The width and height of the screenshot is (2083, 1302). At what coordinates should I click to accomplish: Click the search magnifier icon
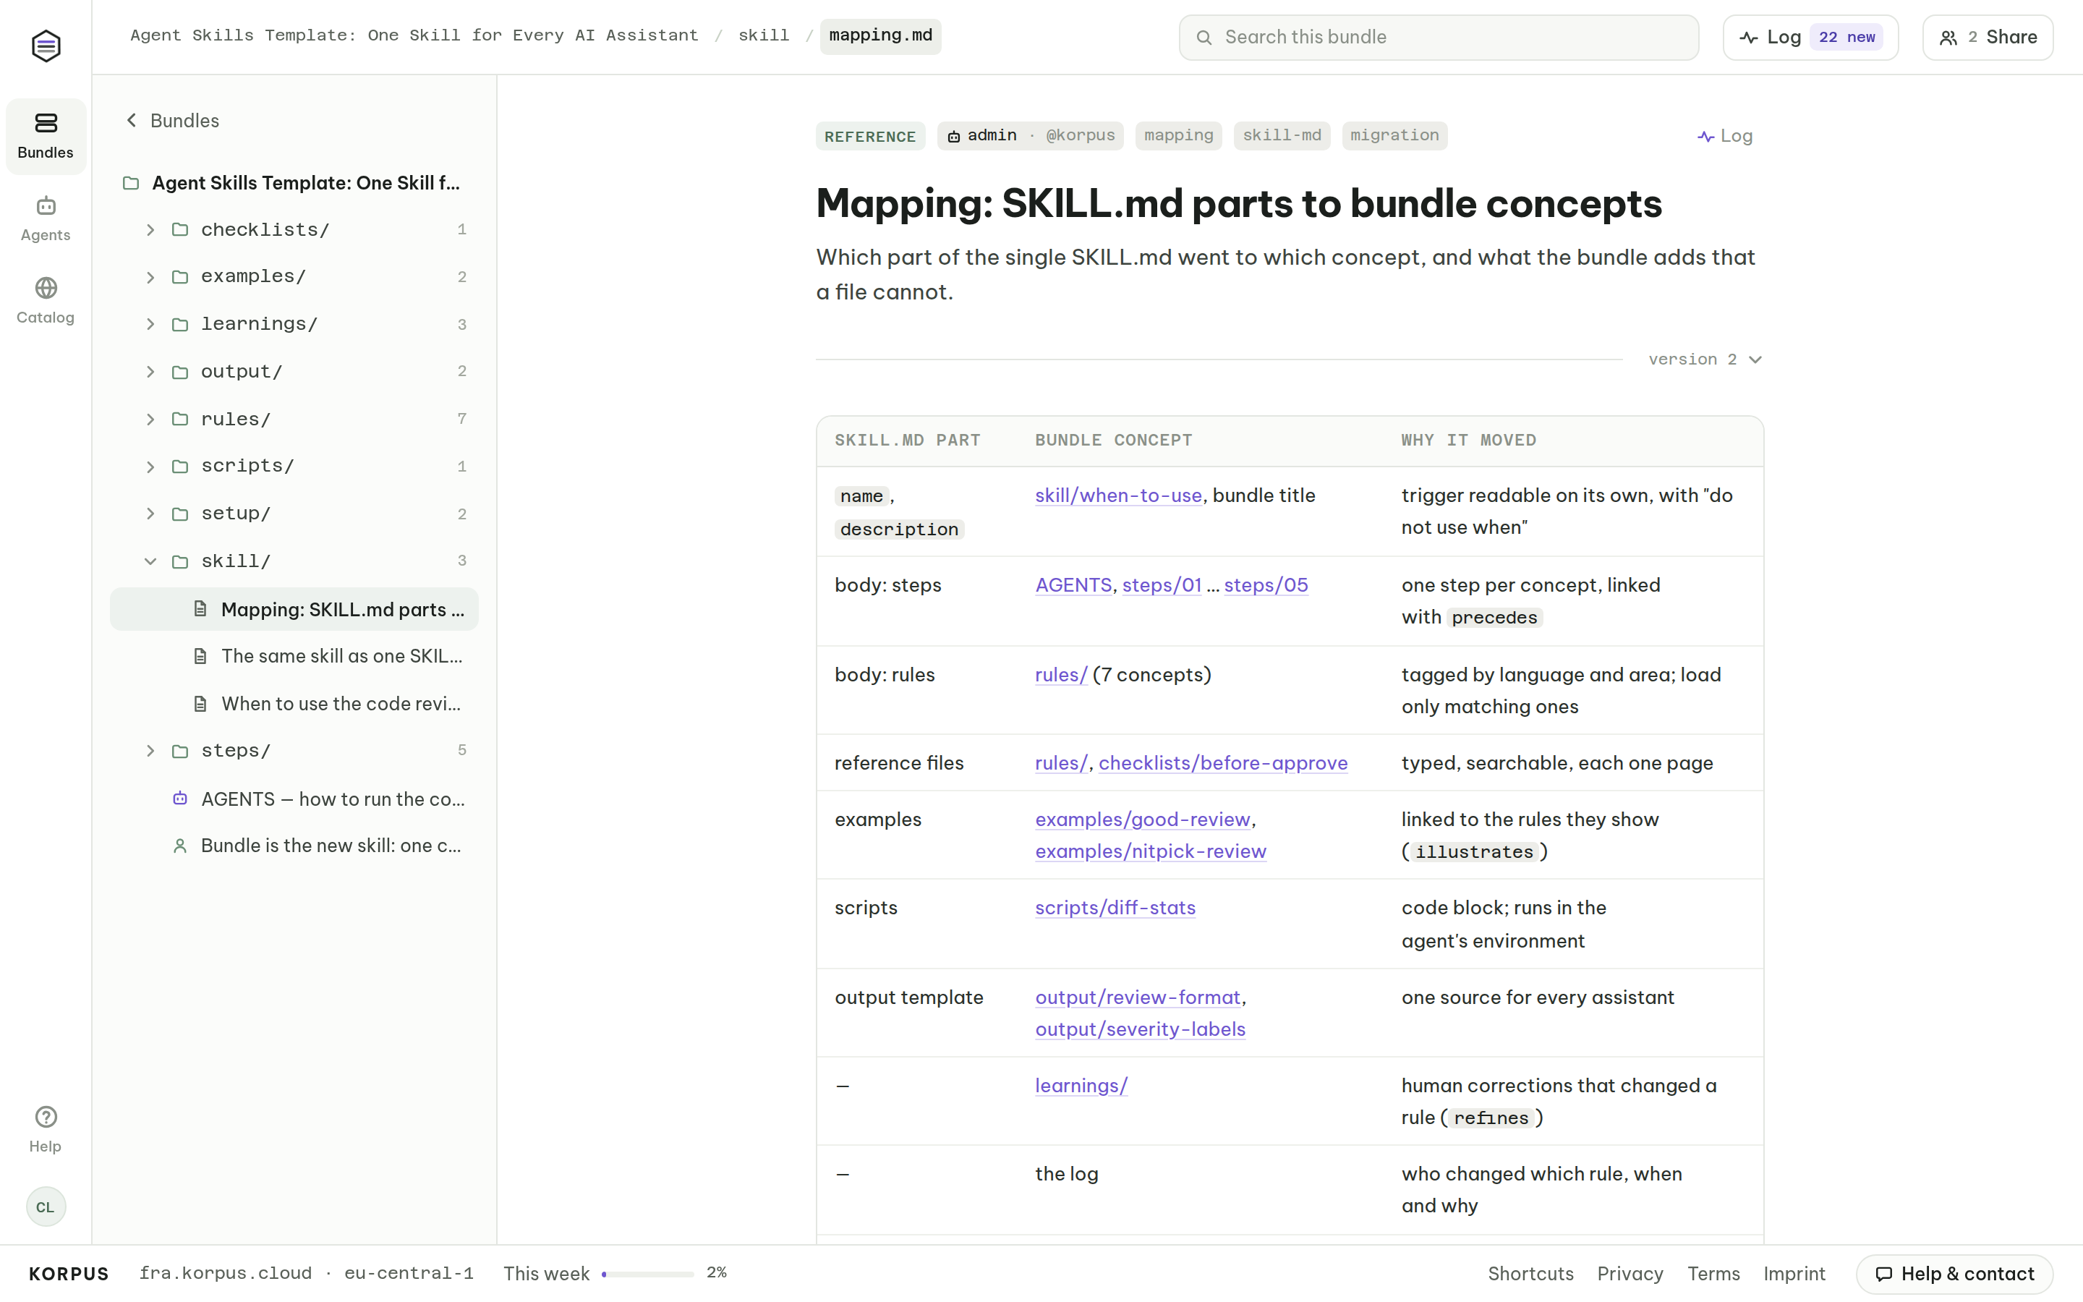(x=1204, y=37)
